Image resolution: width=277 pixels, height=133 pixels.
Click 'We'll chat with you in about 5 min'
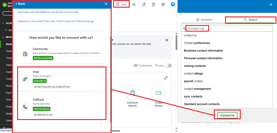coord(52,87)
